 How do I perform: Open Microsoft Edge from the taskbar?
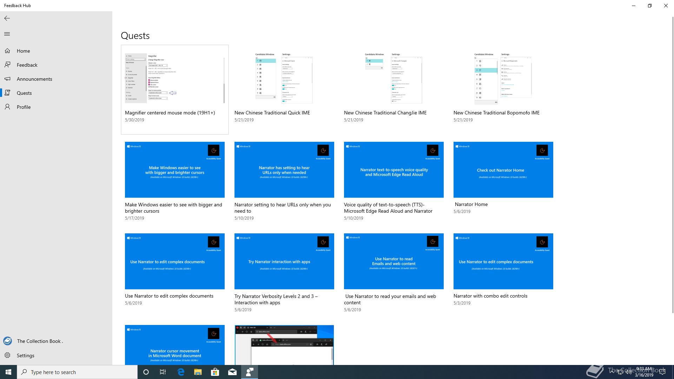point(181,372)
